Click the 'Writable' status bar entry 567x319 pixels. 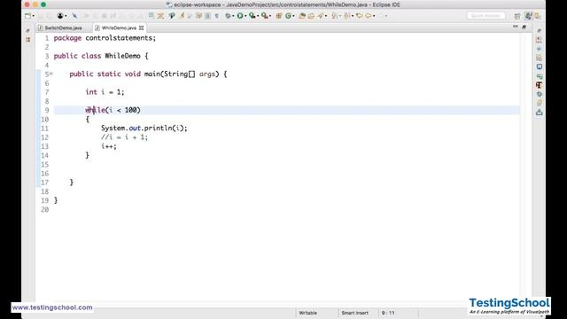308,313
